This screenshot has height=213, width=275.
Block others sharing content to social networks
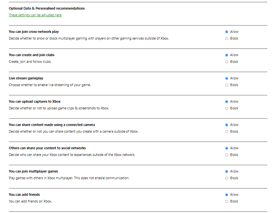coord(227,155)
